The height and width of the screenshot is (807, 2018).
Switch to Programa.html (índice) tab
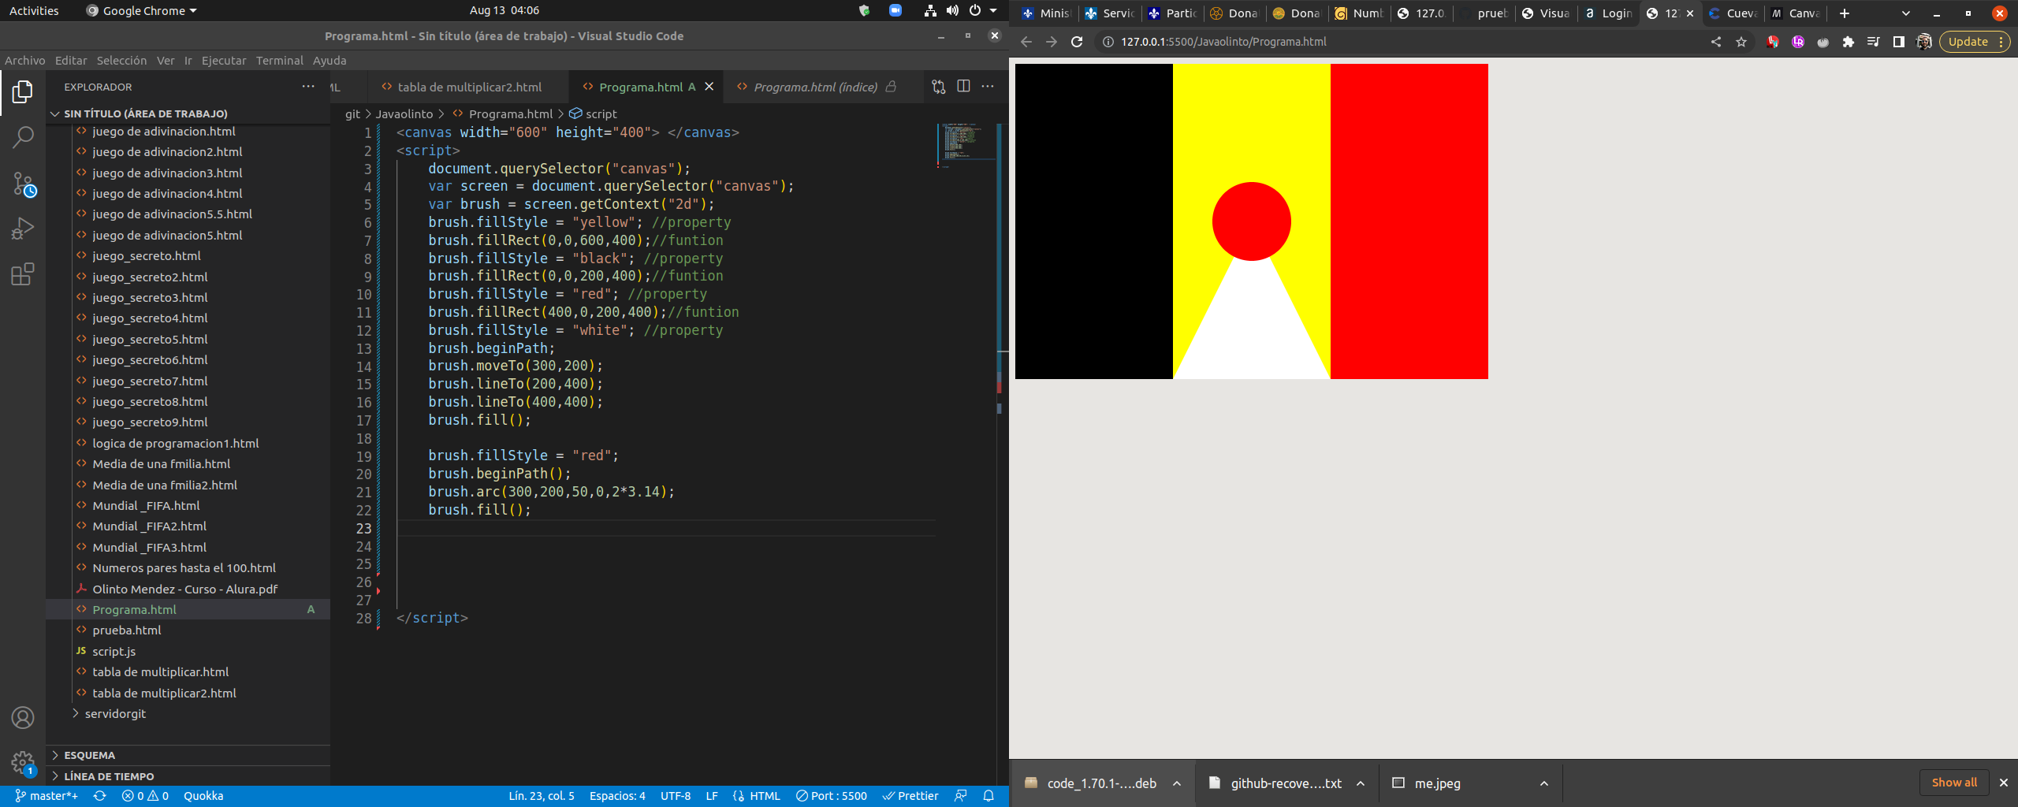point(815,87)
